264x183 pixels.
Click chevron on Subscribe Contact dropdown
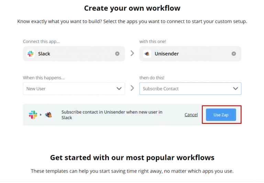click(x=235, y=89)
